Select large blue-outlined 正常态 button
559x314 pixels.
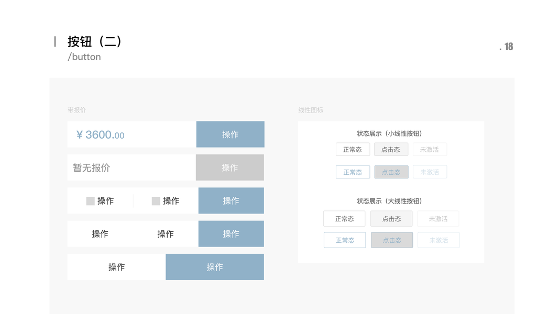345,240
